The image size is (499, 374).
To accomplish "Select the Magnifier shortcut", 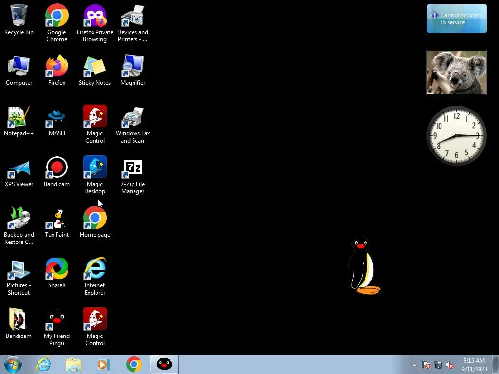I will (133, 70).
